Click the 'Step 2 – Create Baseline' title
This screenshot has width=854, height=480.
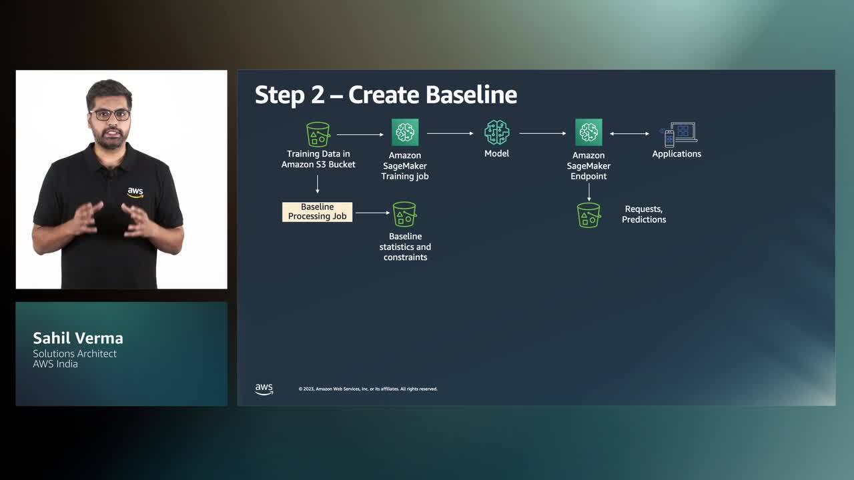pos(386,95)
